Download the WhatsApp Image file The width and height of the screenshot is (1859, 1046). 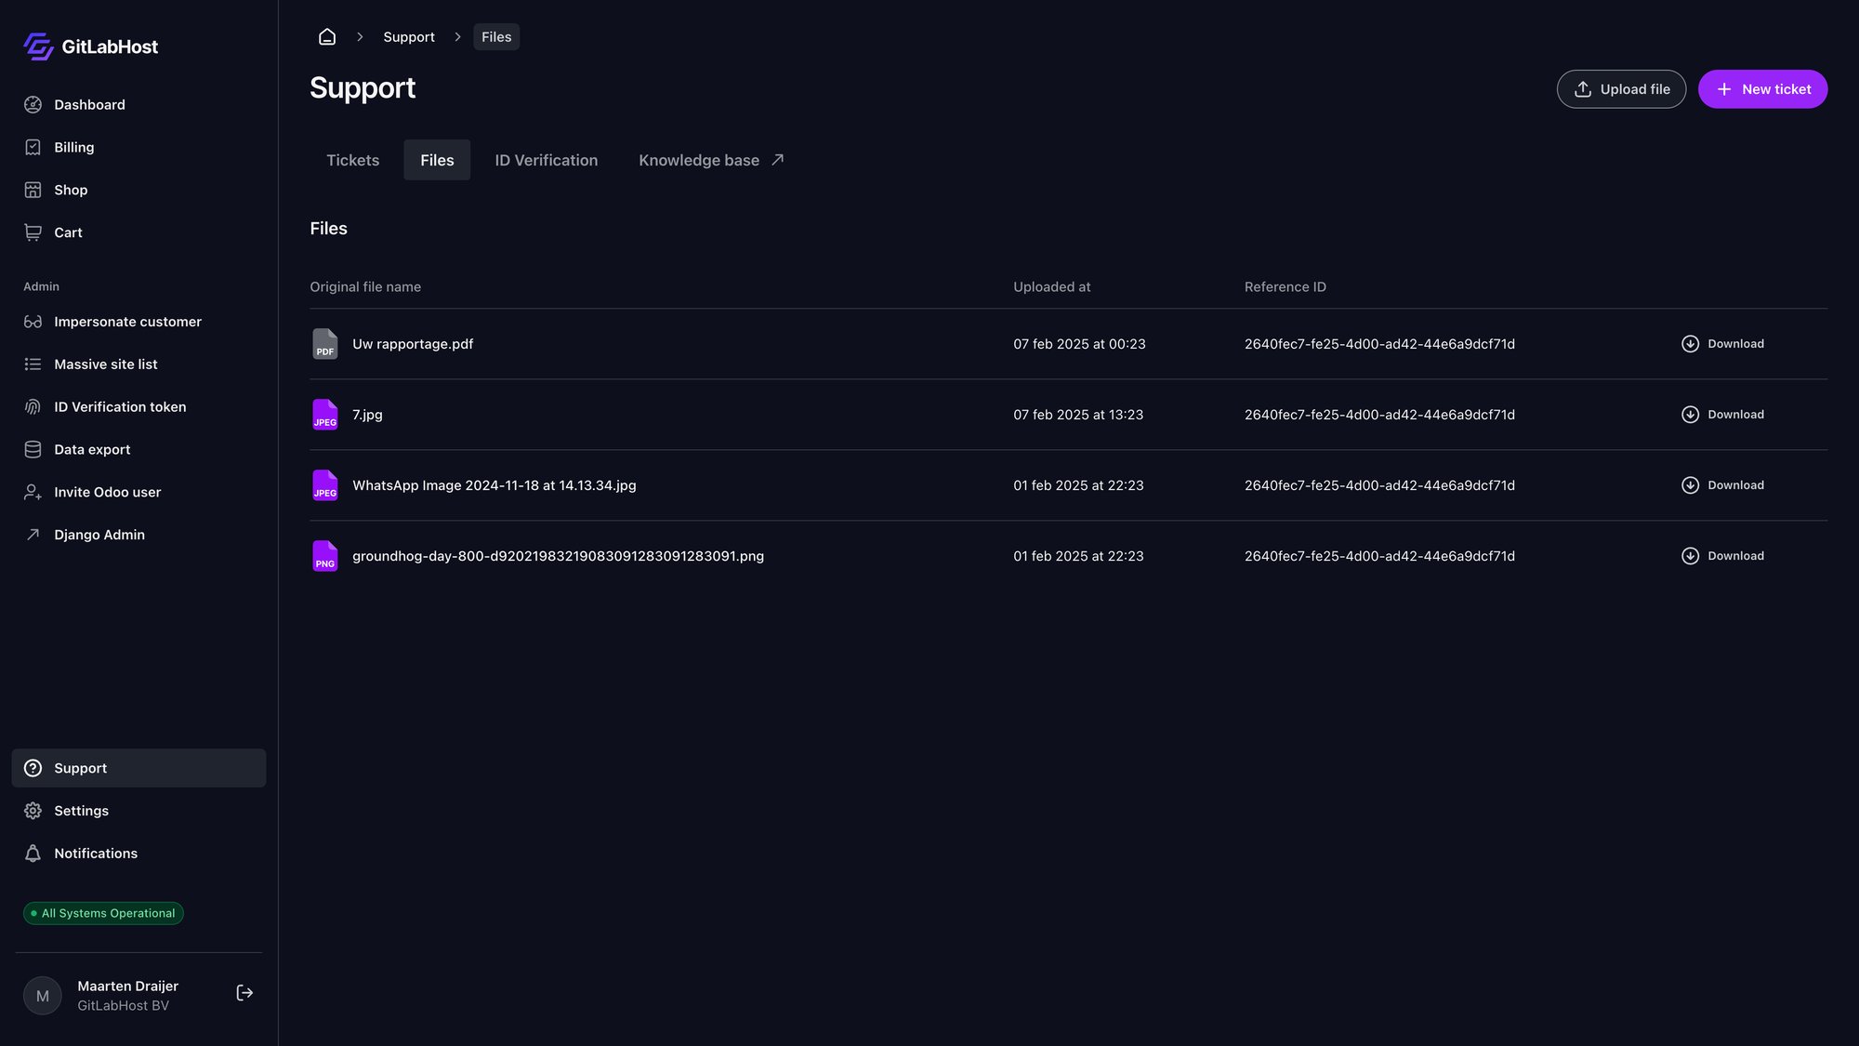pos(1721,484)
